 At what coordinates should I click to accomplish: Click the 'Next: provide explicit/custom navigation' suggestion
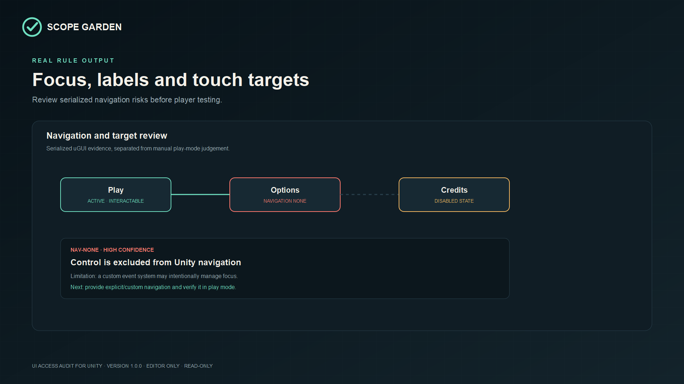click(153, 287)
